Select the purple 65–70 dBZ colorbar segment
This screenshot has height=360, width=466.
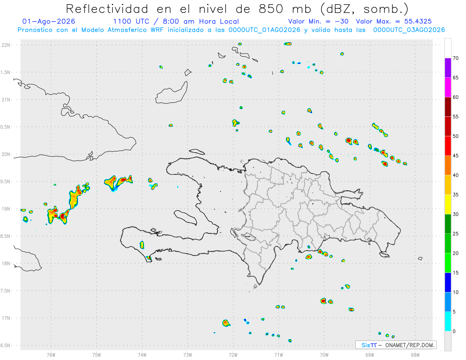coord(448,68)
